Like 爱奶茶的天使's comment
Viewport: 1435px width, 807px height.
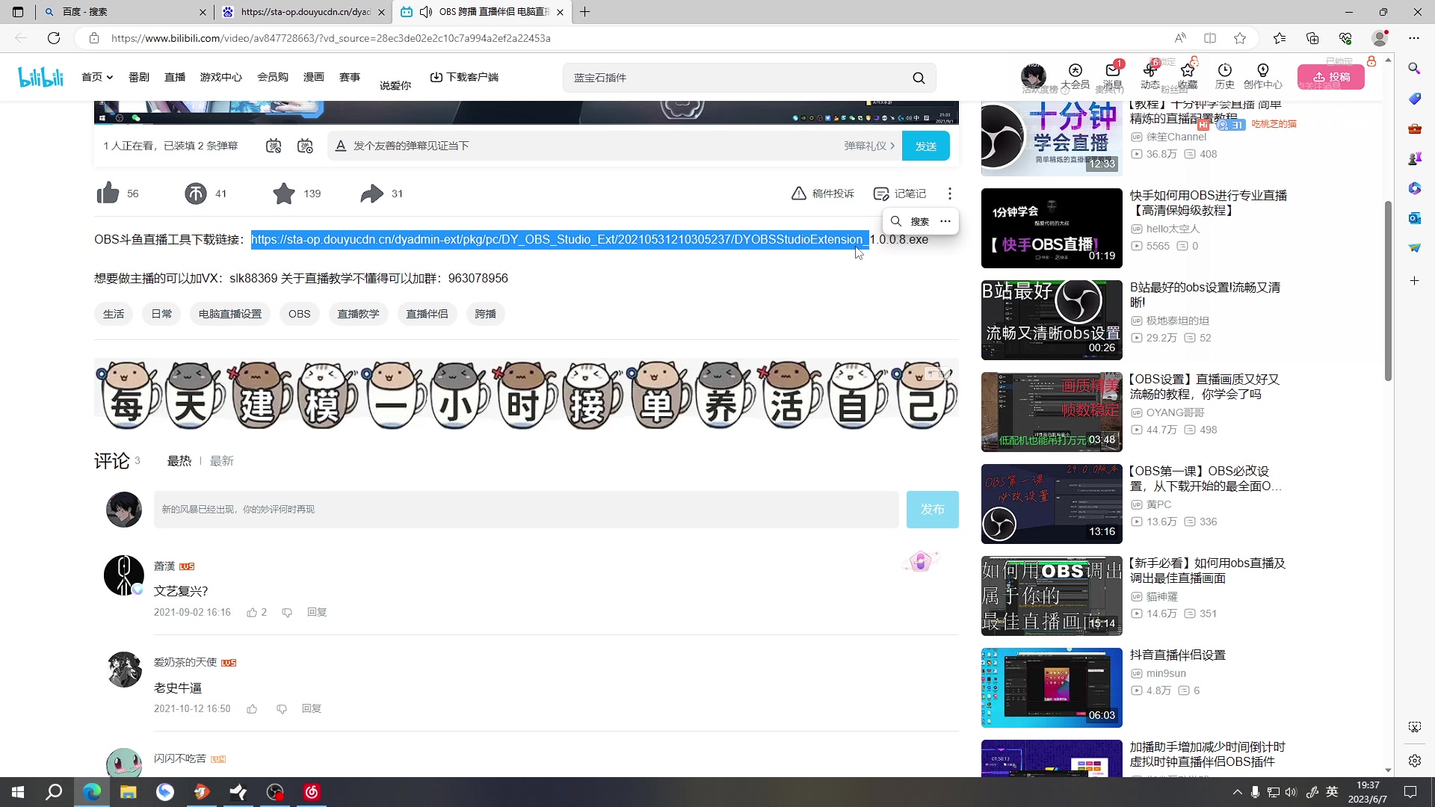pos(252,709)
